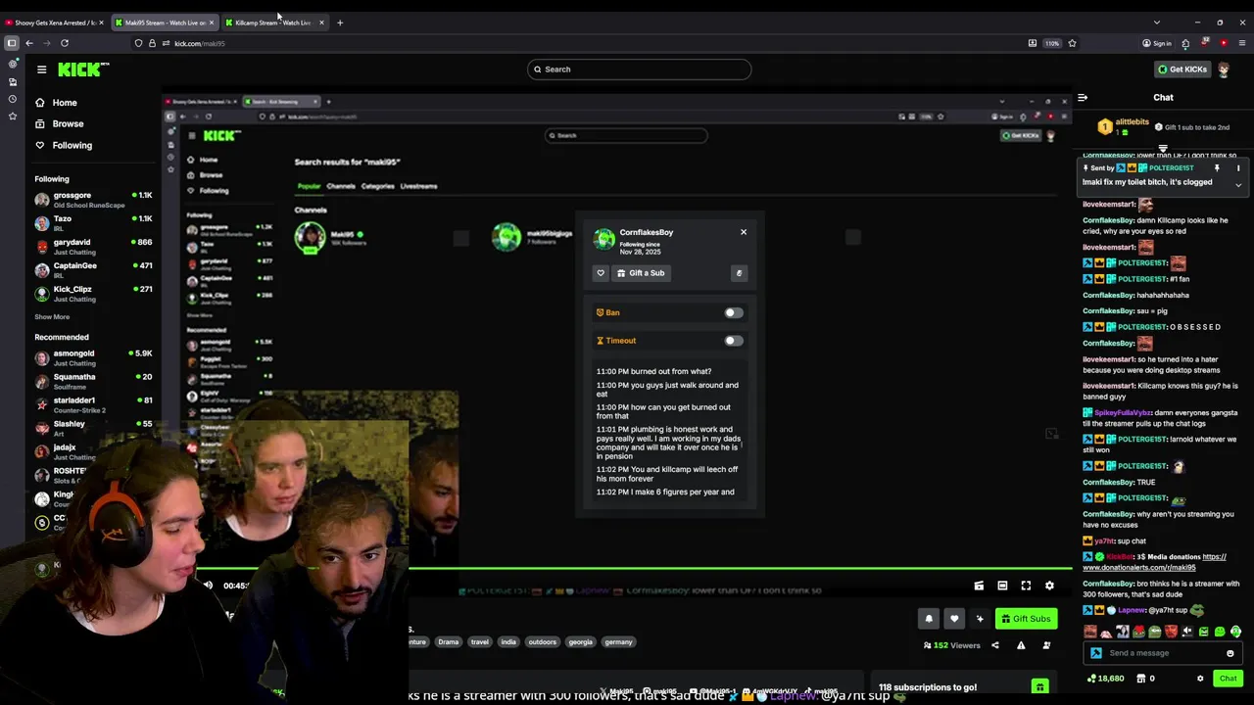Switch to Killcamp Stream browser tab
Screen dimensions: 1254x705
(x=273, y=23)
